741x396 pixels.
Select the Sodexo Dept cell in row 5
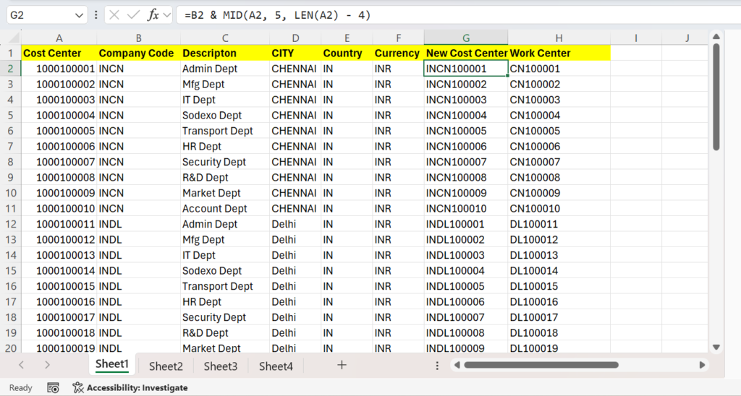pyautogui.click(x=225, y=115)
